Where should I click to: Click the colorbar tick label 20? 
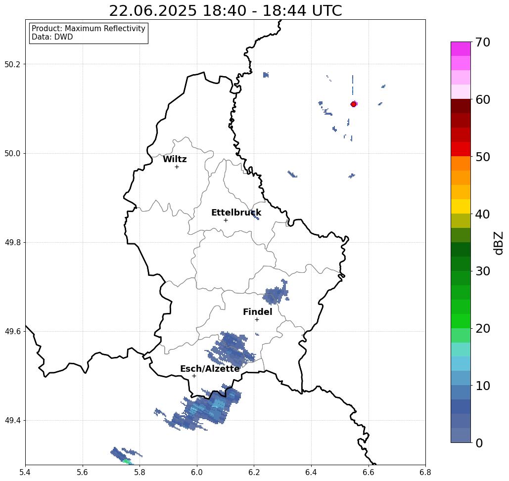click(x=483, y=328)
